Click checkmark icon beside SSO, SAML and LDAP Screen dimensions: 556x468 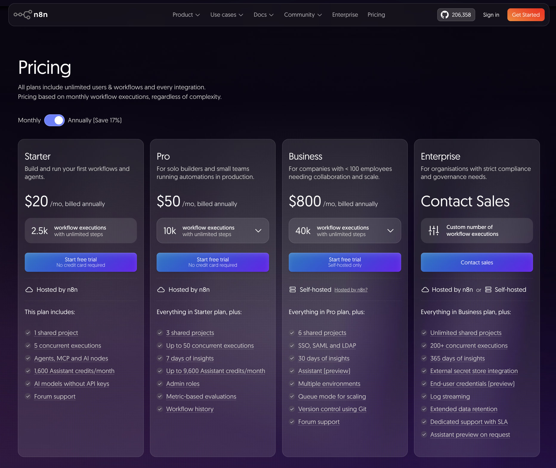tap(292, 346)
